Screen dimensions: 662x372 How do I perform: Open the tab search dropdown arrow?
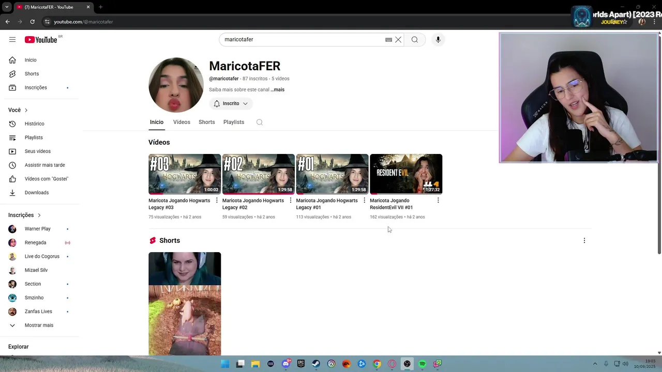point(7,7)
